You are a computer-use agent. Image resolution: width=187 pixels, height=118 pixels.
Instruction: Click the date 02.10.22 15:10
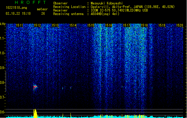tap(18, 14)
